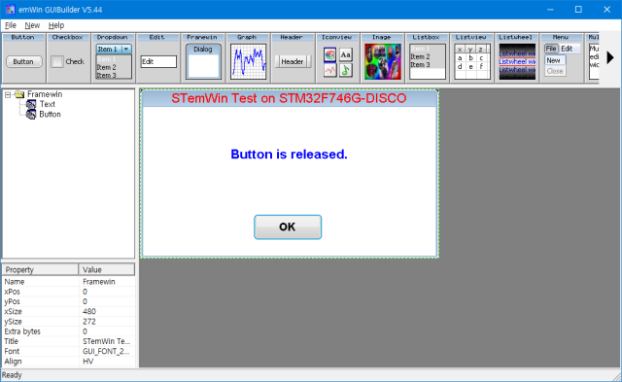Open the New menu
Screen dimensions: 622x382
[x=32, y=25]
